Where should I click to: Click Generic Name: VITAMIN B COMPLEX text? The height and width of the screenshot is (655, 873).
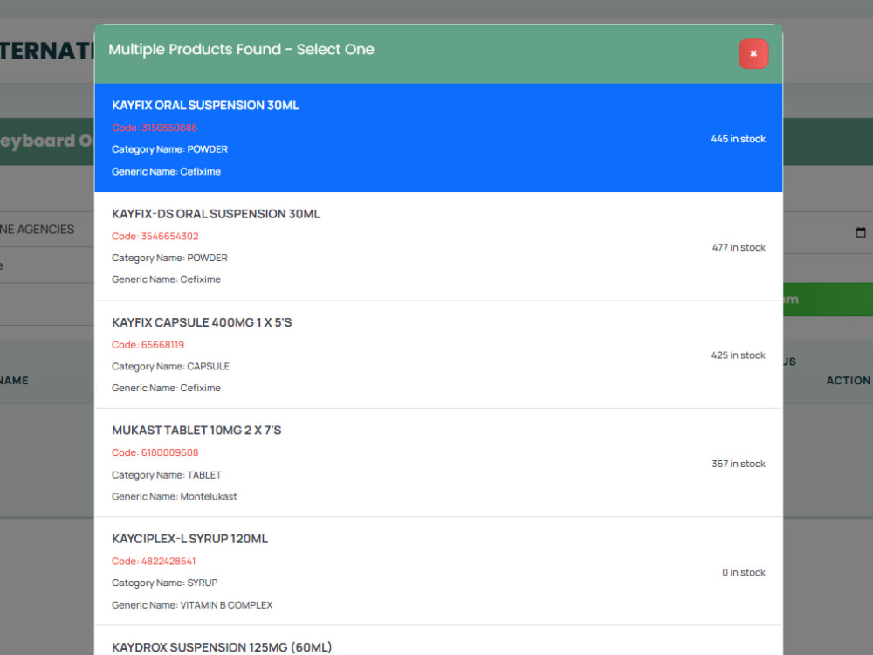tap(192, 605)
